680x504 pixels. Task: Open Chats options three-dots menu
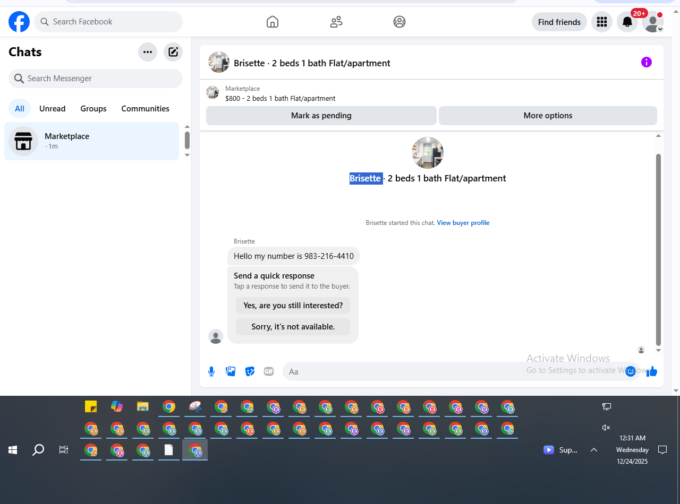coord(148,52)
